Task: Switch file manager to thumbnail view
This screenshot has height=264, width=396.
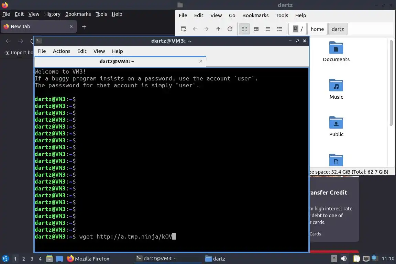Action: pos(256,29)
